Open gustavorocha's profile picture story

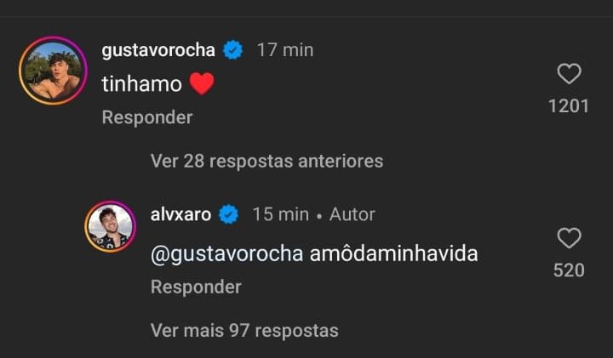[x=53, y=71]
